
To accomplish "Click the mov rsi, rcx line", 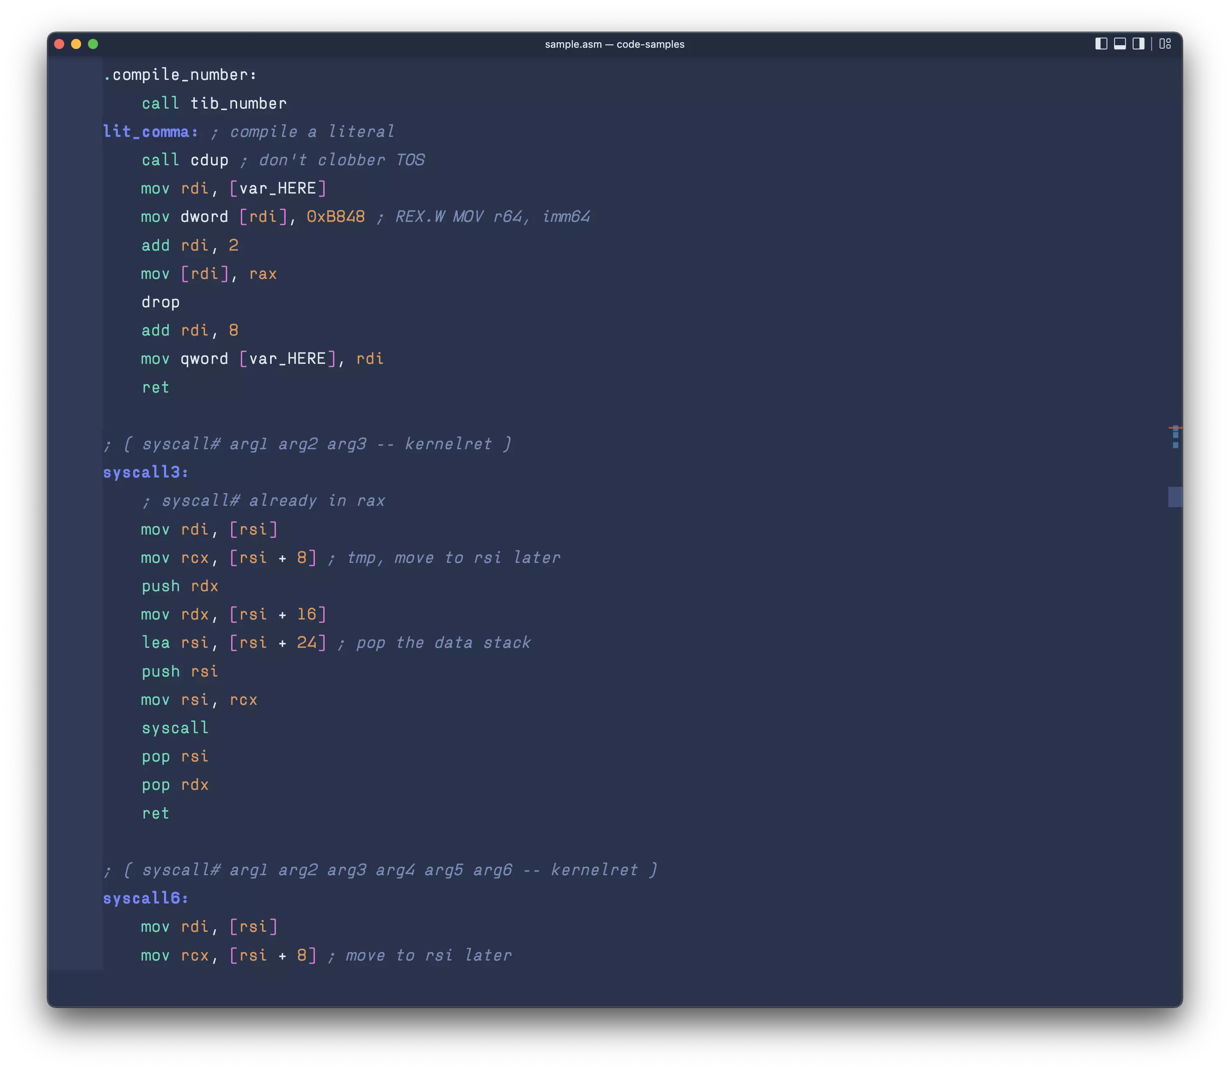I will (200, 700).
